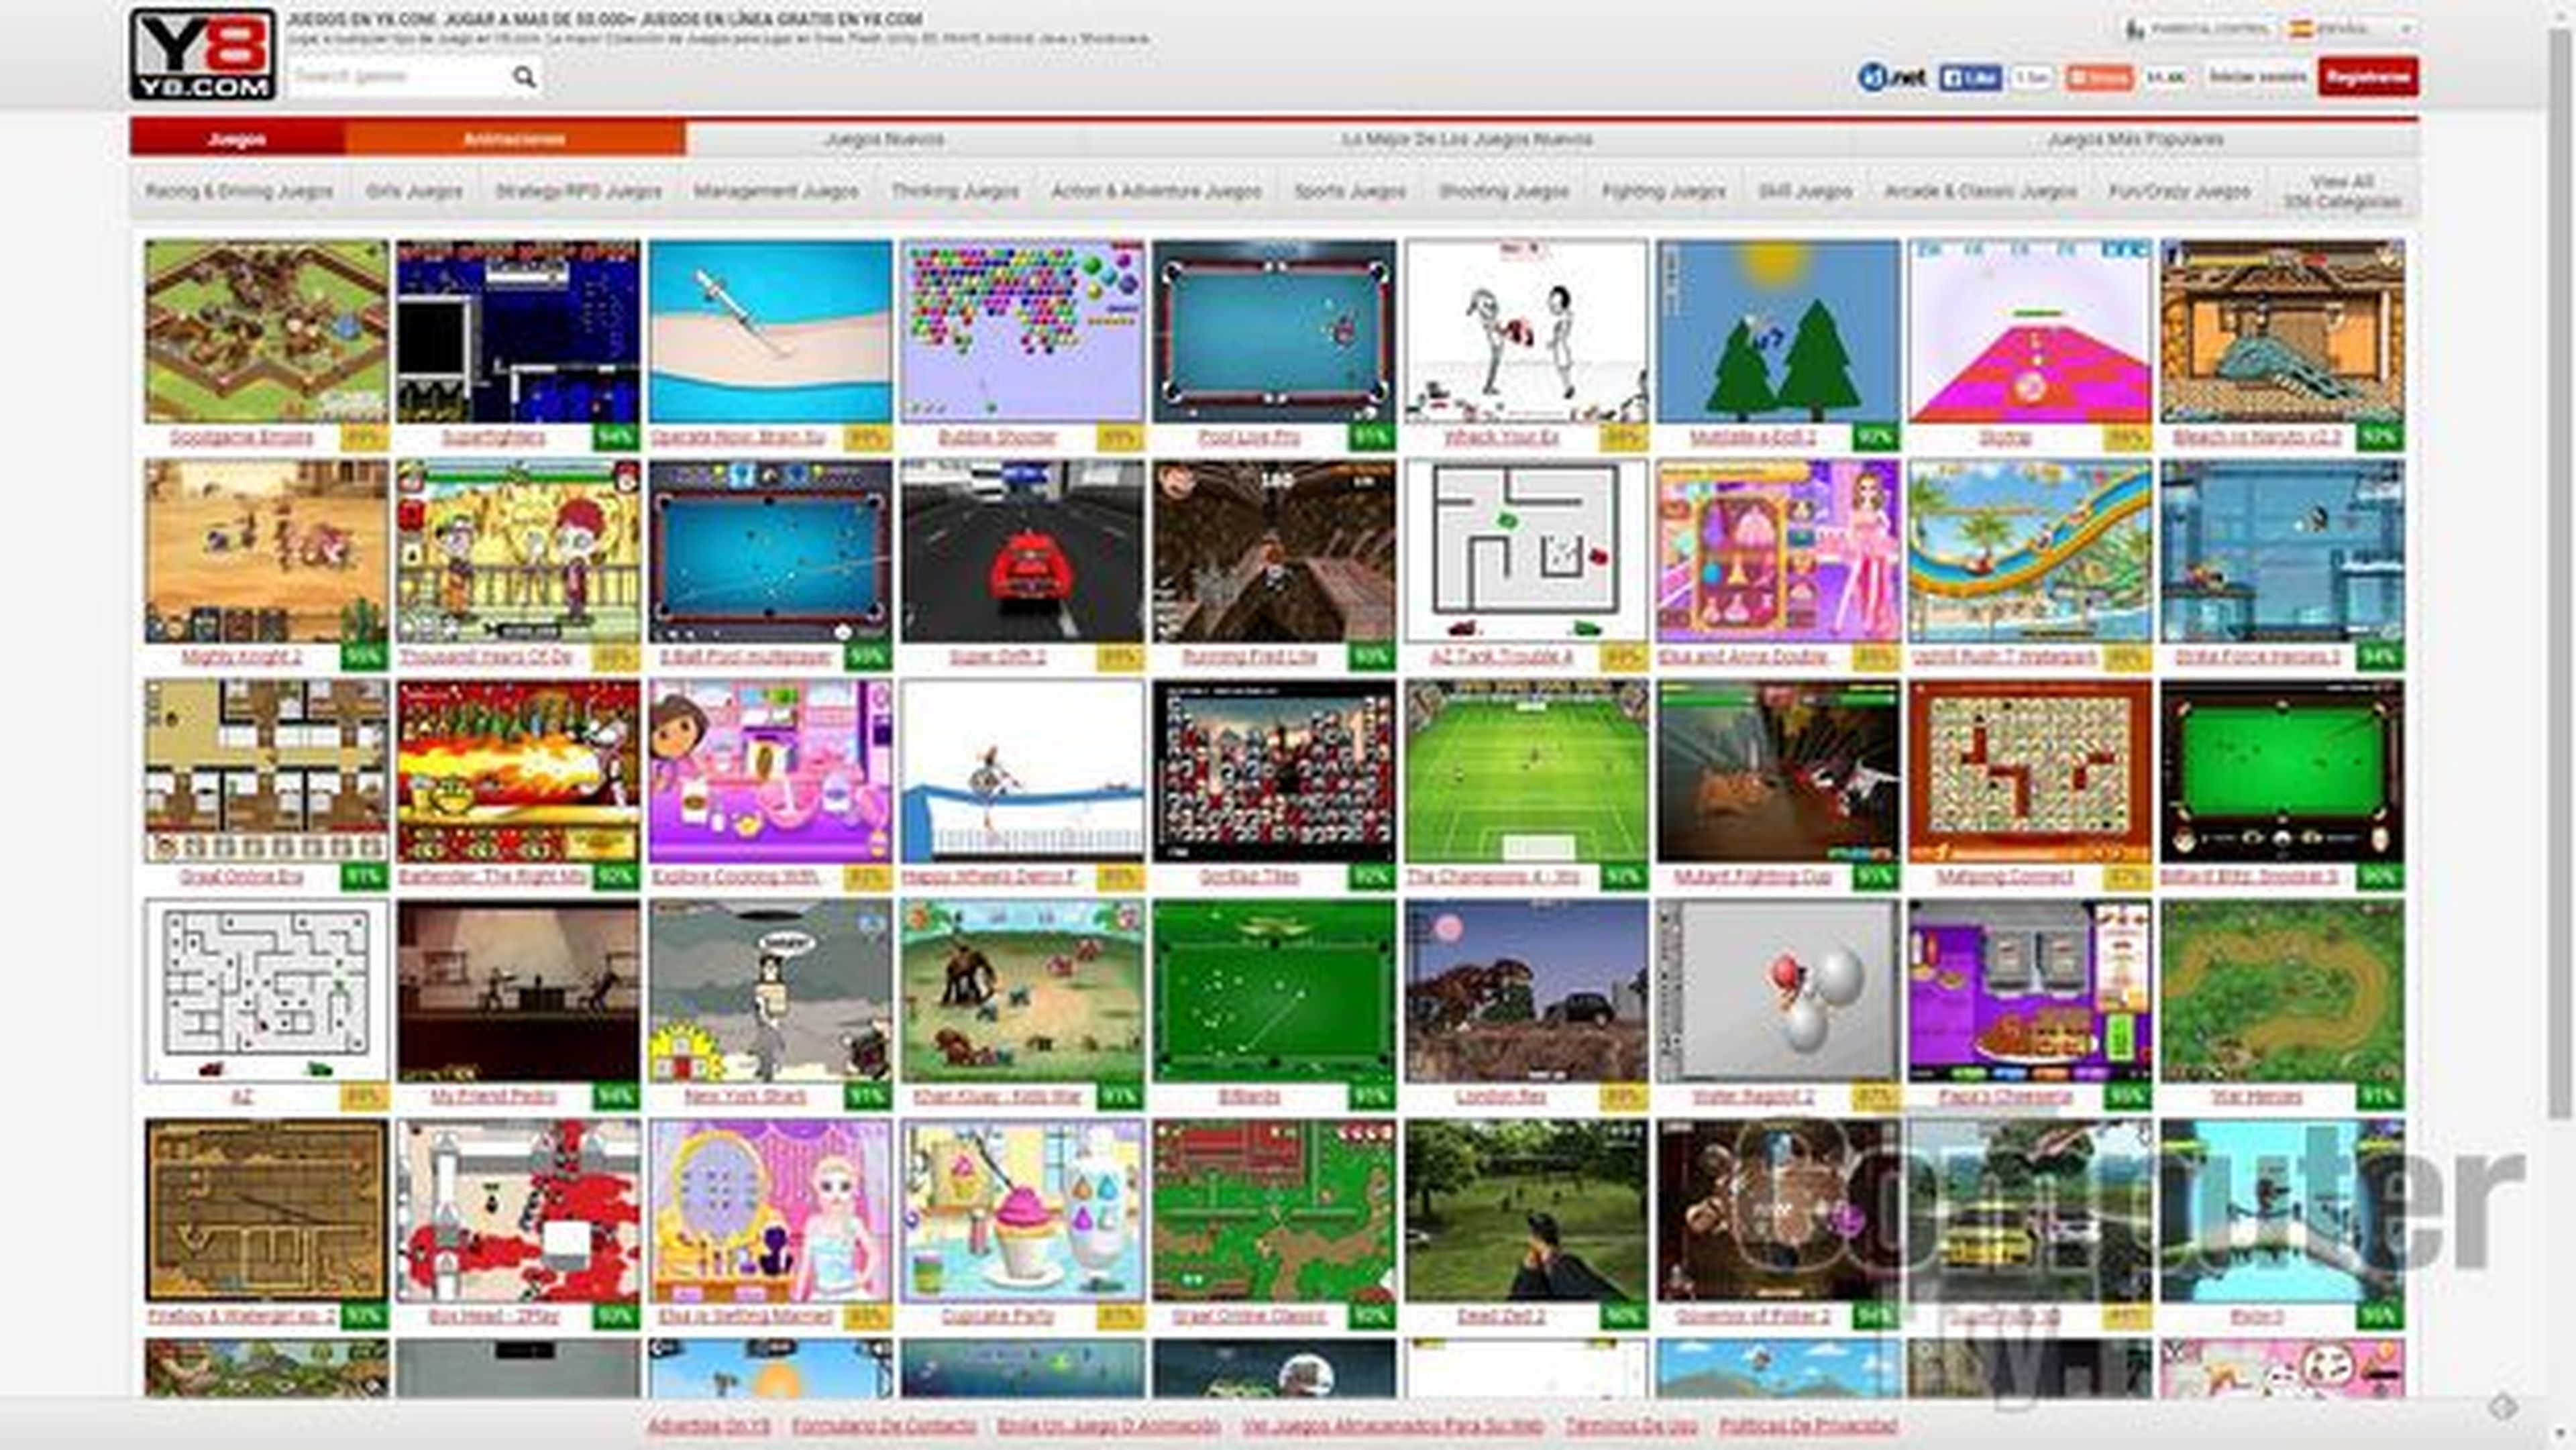Open the Bubble Shooter thumbnail
Image resolution: width=2576 pixels, height=1450 pixels.
point(1022,331)
